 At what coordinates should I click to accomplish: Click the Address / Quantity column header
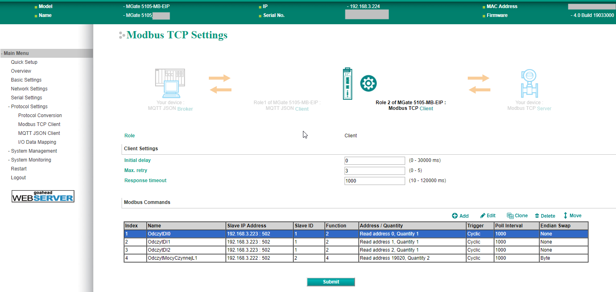[412, 226]
